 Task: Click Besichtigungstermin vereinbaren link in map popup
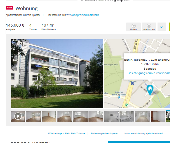coord(149,73)
